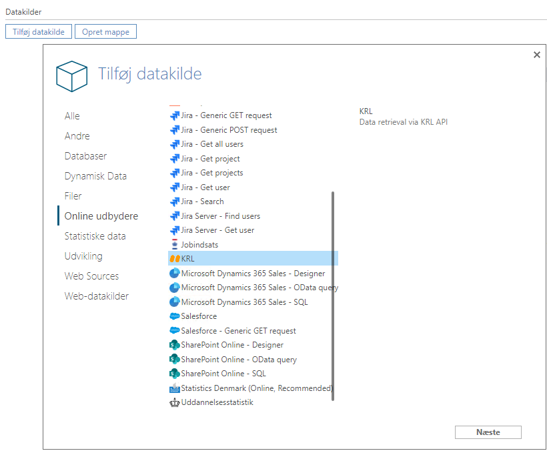Click the Dynamics 365 Sales OData query icon

(x=174, y=288)
